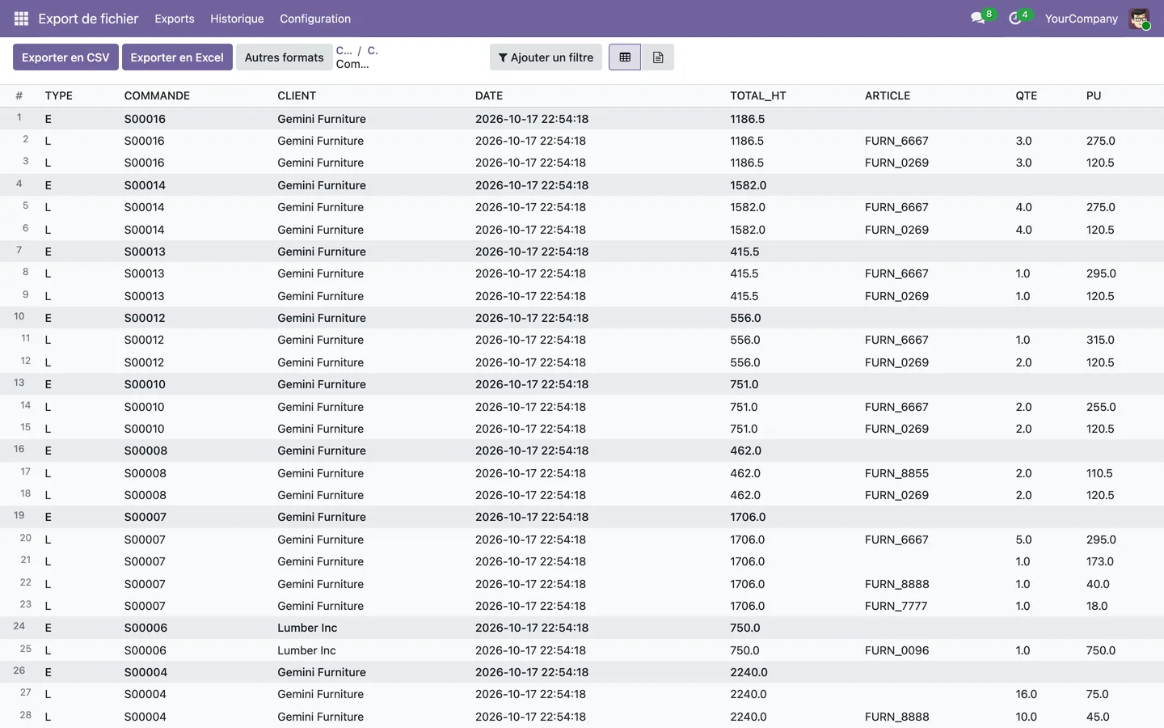Click the TOTAL_HT column header
The image size is (1164, 728).
pos(758,95)
